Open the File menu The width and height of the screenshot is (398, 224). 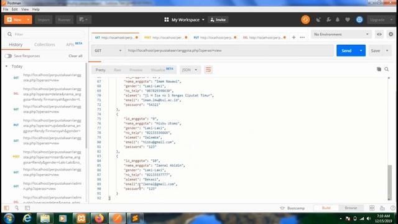coord(6,9)
